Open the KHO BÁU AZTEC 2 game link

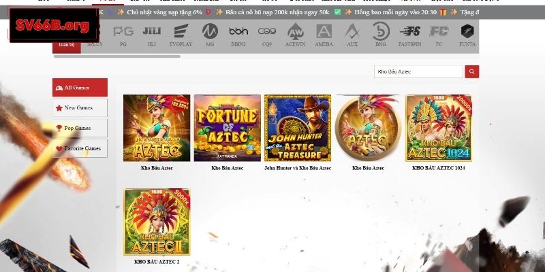[157, 262]
